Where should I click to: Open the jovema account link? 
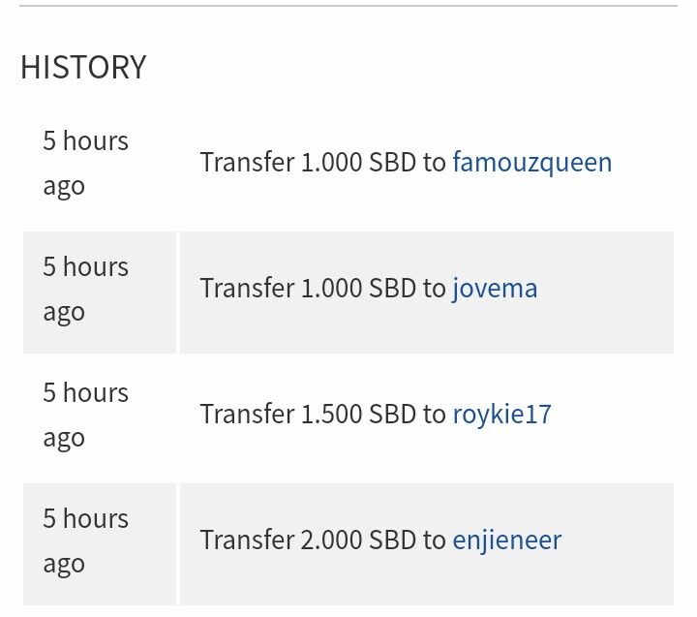495,289
